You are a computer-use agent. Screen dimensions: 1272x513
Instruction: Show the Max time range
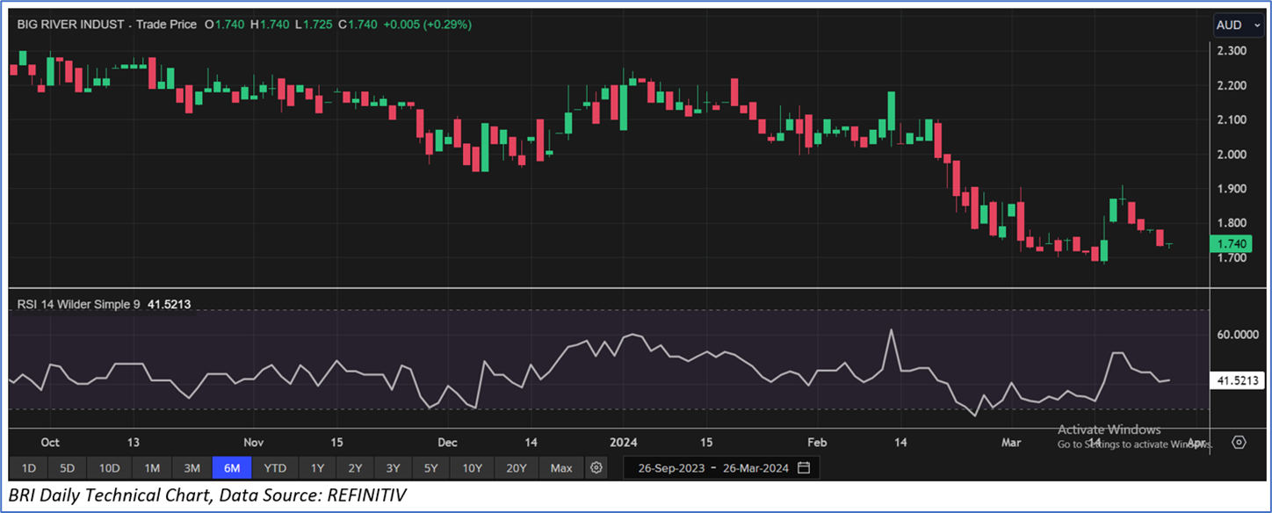coord(561,467)
